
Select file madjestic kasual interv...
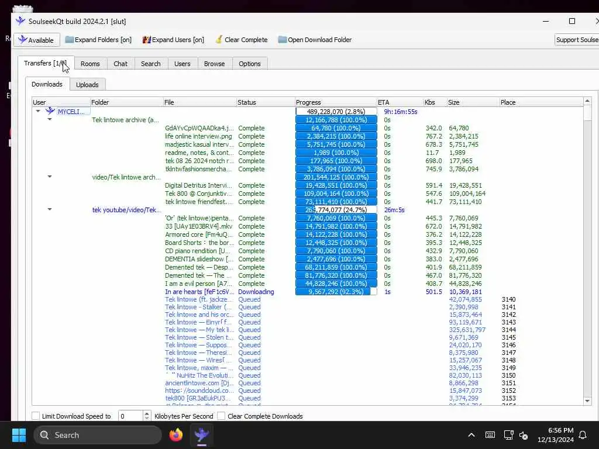point(199,144)
